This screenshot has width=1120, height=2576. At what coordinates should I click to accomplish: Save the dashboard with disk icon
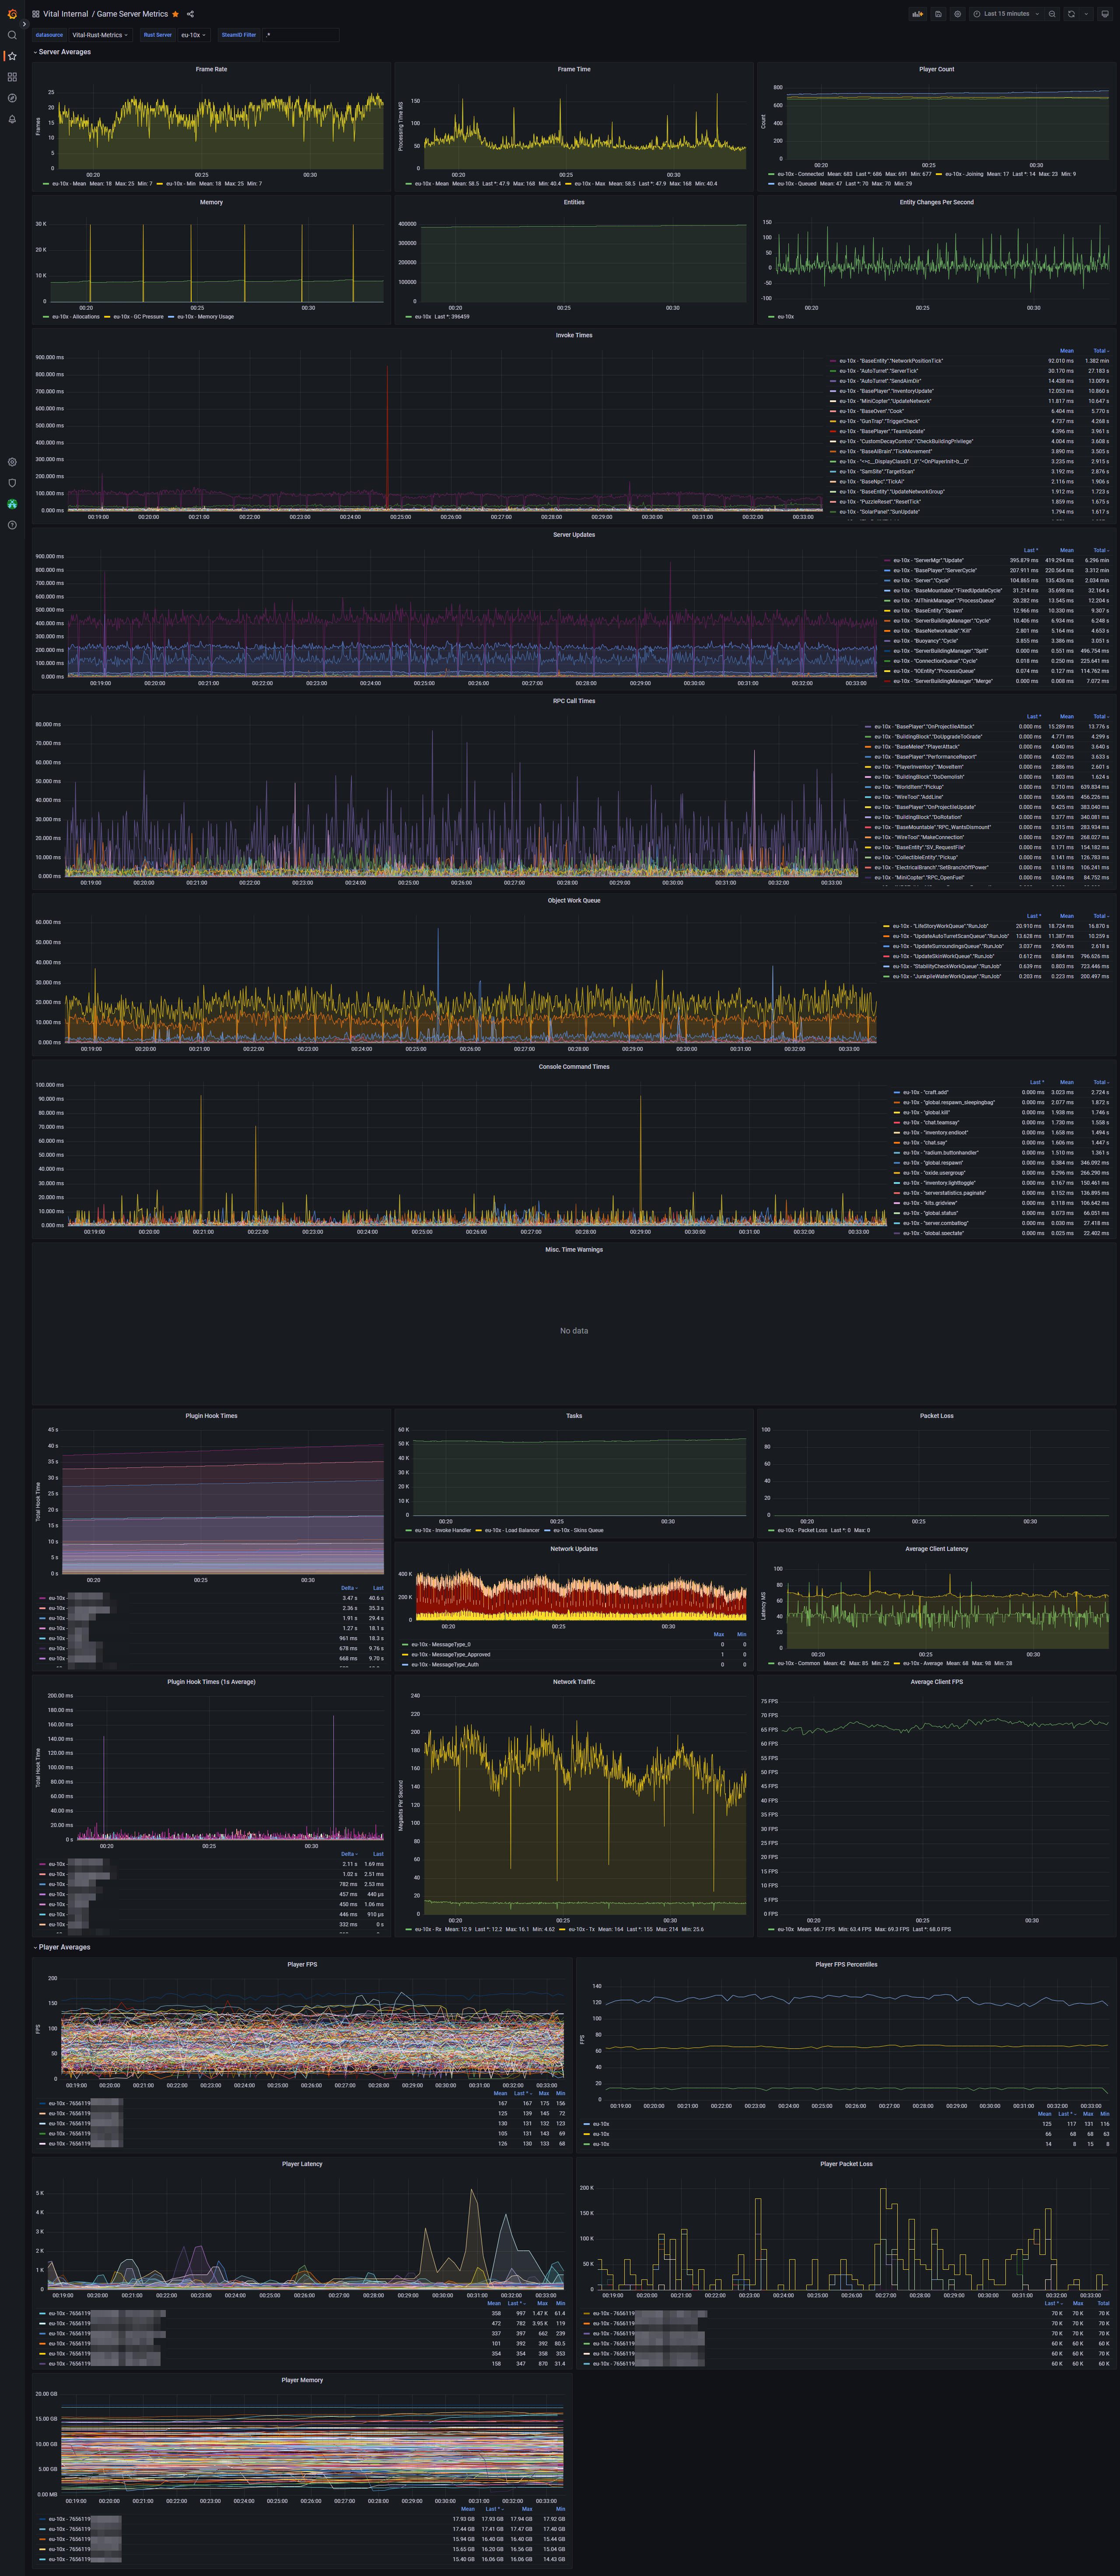pyautogui.click(x=938, y=14)
